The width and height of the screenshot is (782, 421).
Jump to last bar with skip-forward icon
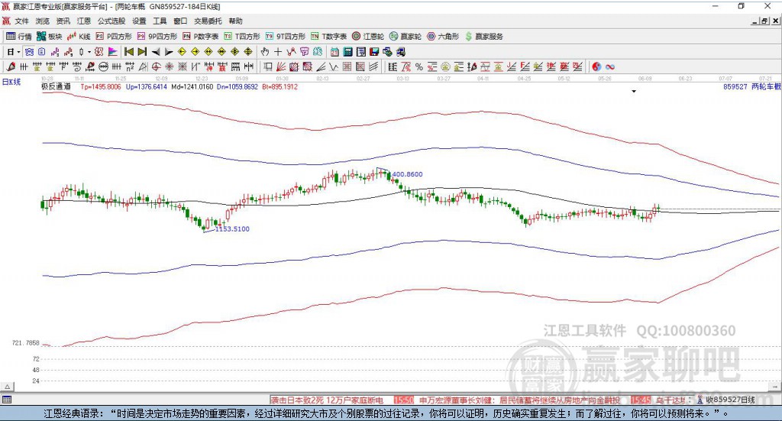142,52
